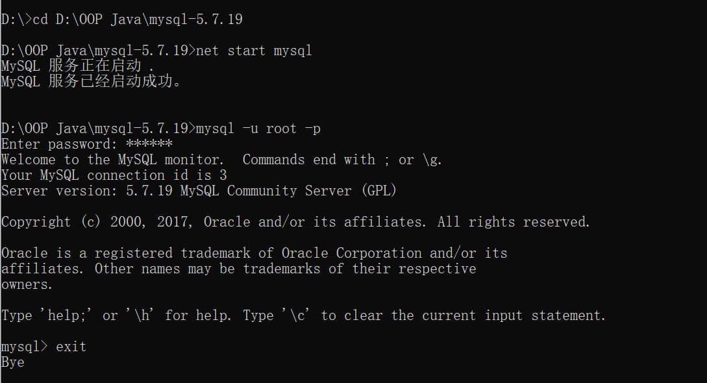The image size is (707, 383).
Task: Click "Welcome to the MySQL monitor" text
Action: (x=113, y=160)
